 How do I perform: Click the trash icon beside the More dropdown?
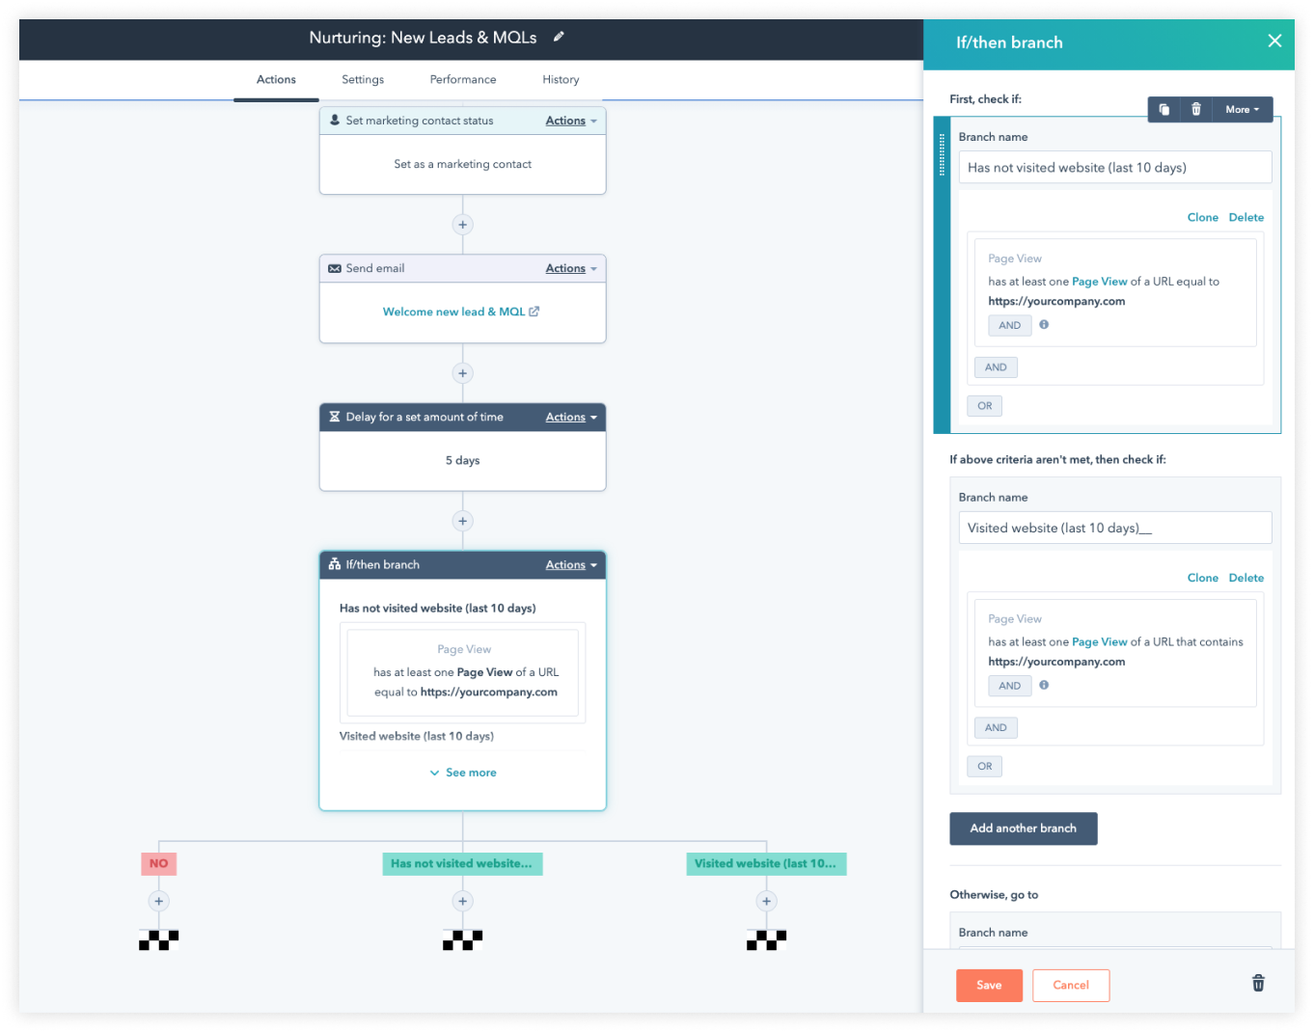coord(1196,109)
